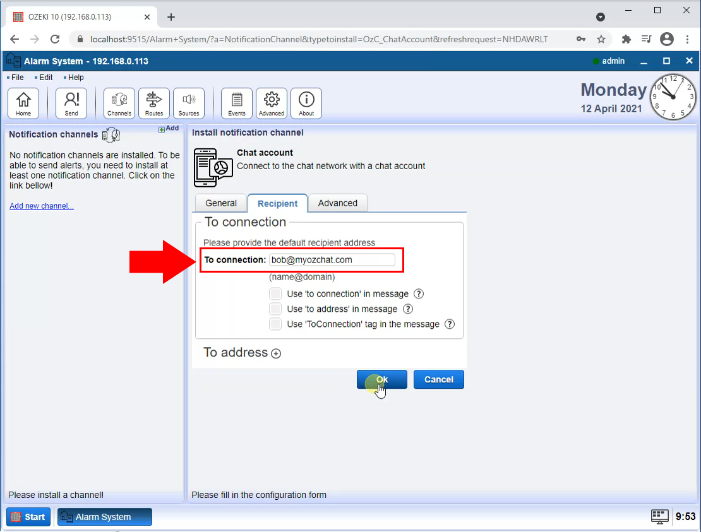Open Sources from the toolbar
Viewport: 701px width, 532px height.
(x=188, y=103)
